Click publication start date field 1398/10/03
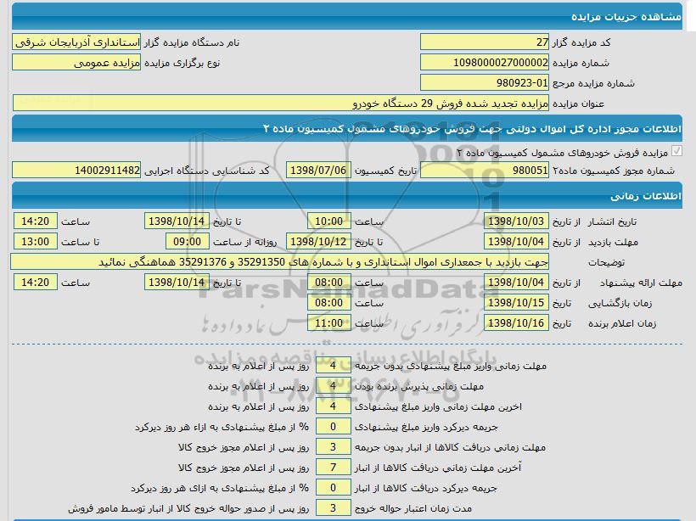696x521 pixels. pyautogui.click(x=516, y=221)
